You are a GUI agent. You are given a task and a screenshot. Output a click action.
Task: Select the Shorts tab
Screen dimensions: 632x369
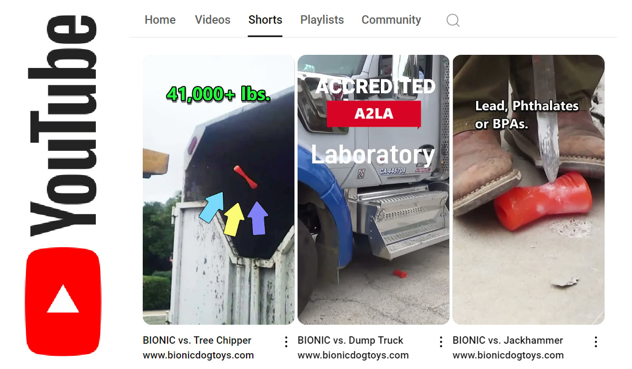coord(265,20)
